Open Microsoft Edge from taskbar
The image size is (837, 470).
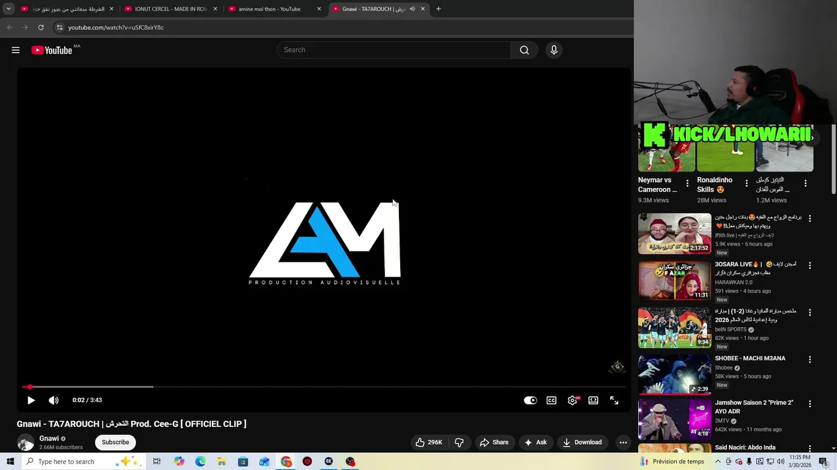(x=200, y=462)
